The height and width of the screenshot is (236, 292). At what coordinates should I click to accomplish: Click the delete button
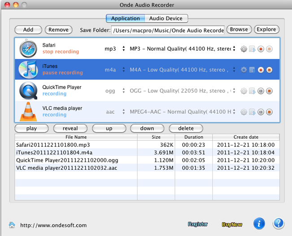186,129
